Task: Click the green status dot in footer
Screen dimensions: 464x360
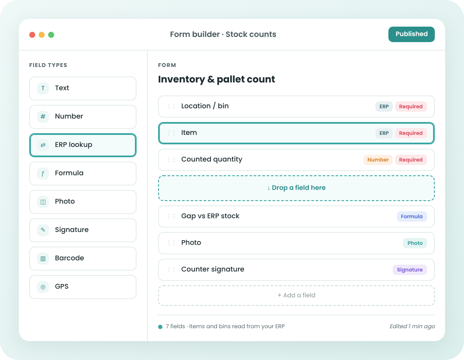Action: (x=160, y=327)
